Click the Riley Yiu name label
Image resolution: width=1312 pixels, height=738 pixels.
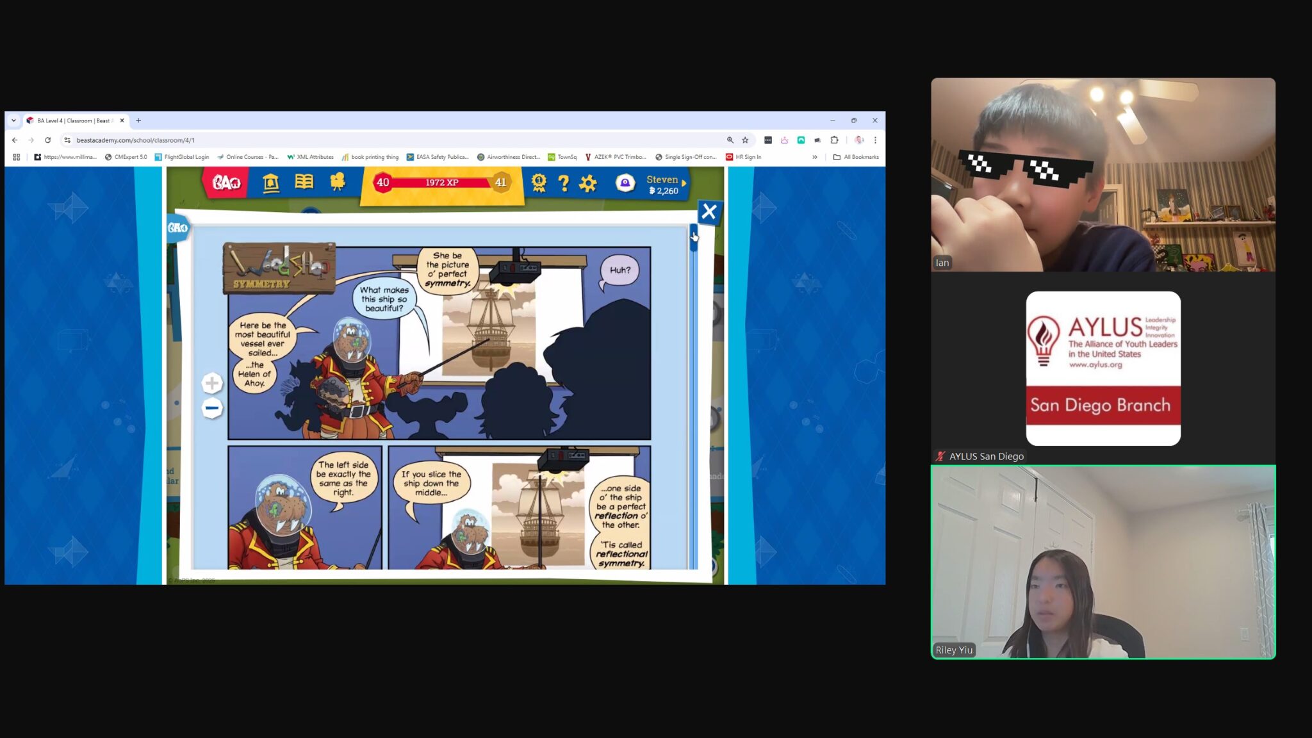point(954,650)
